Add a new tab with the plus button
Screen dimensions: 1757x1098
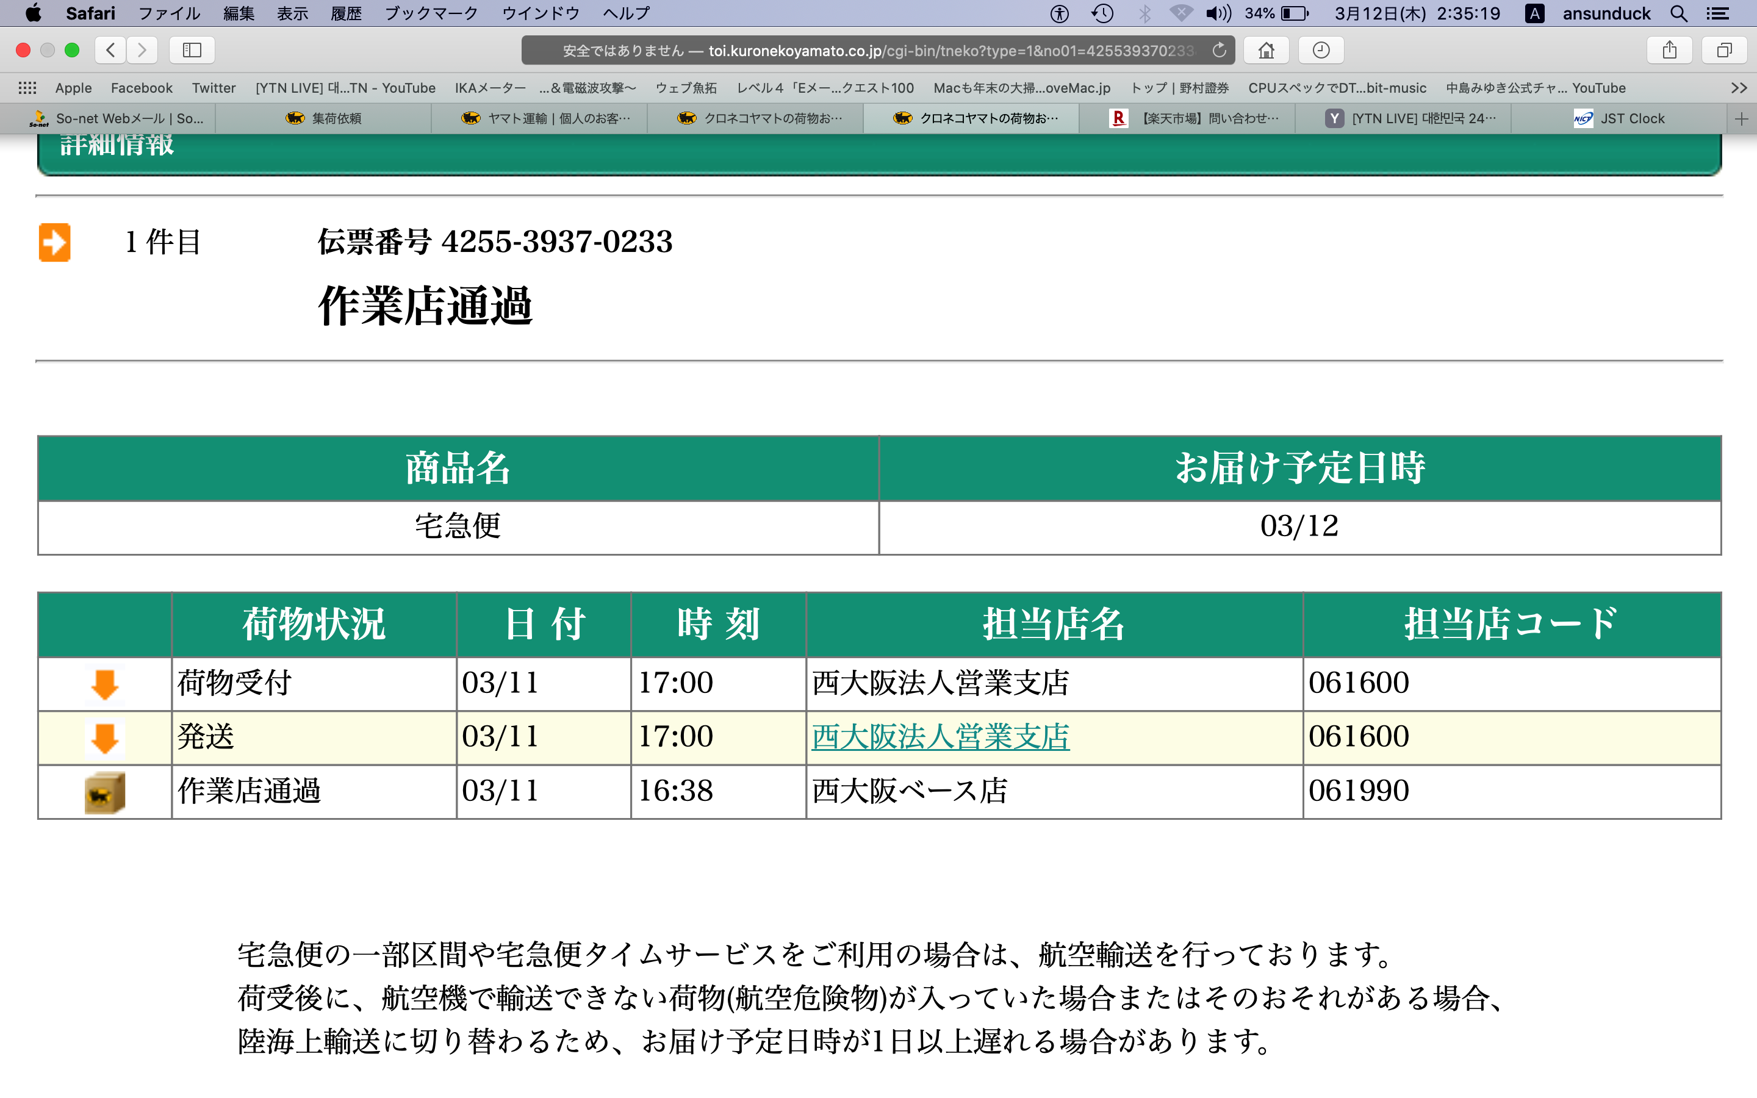point(1742,118)
